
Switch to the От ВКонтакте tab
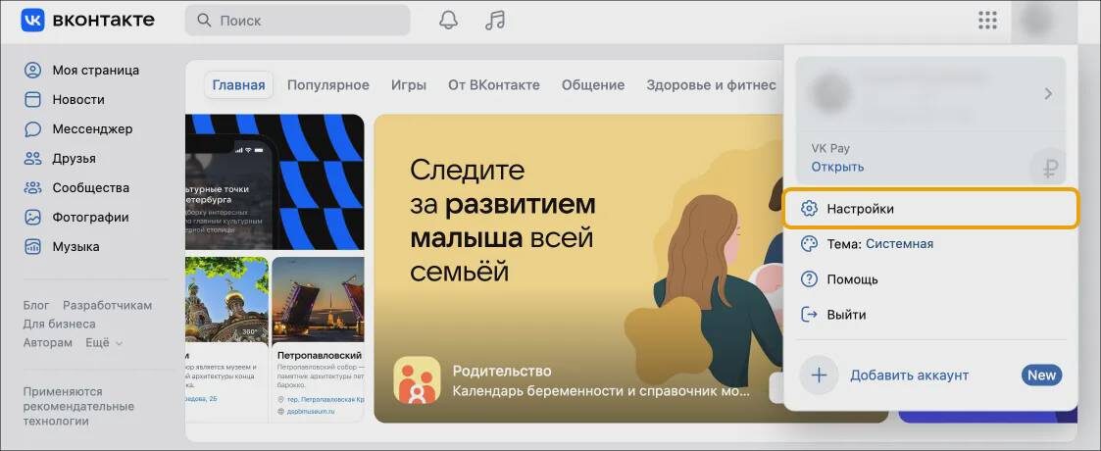click(x=493, y=85)
